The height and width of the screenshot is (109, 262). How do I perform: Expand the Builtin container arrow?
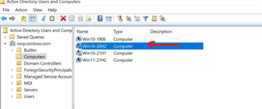point(12,50)
